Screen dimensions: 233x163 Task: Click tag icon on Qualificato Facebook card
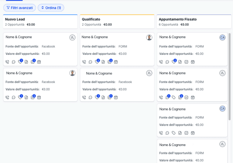coord(97,97)
